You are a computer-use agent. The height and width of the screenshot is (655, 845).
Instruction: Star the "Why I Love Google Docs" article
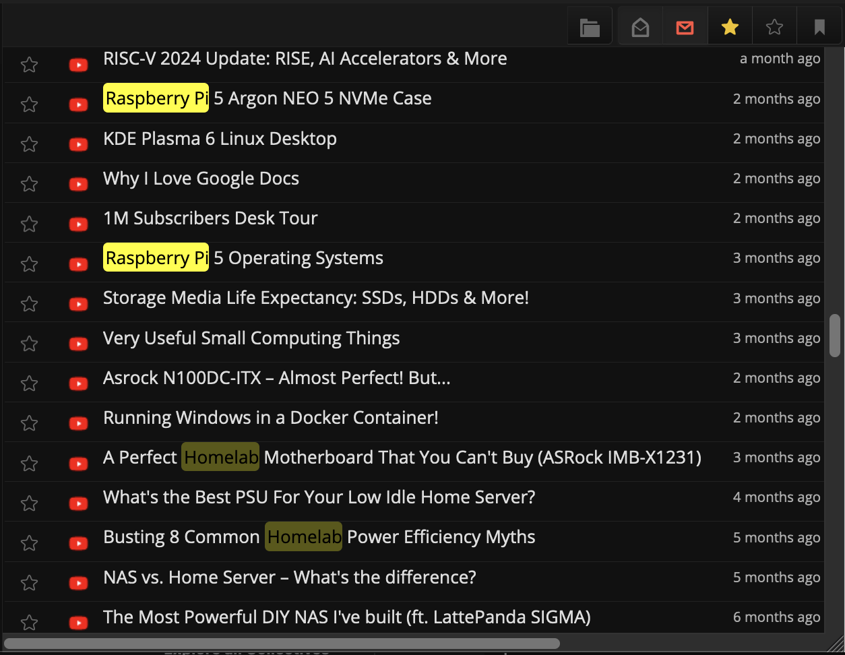(29, 184)
